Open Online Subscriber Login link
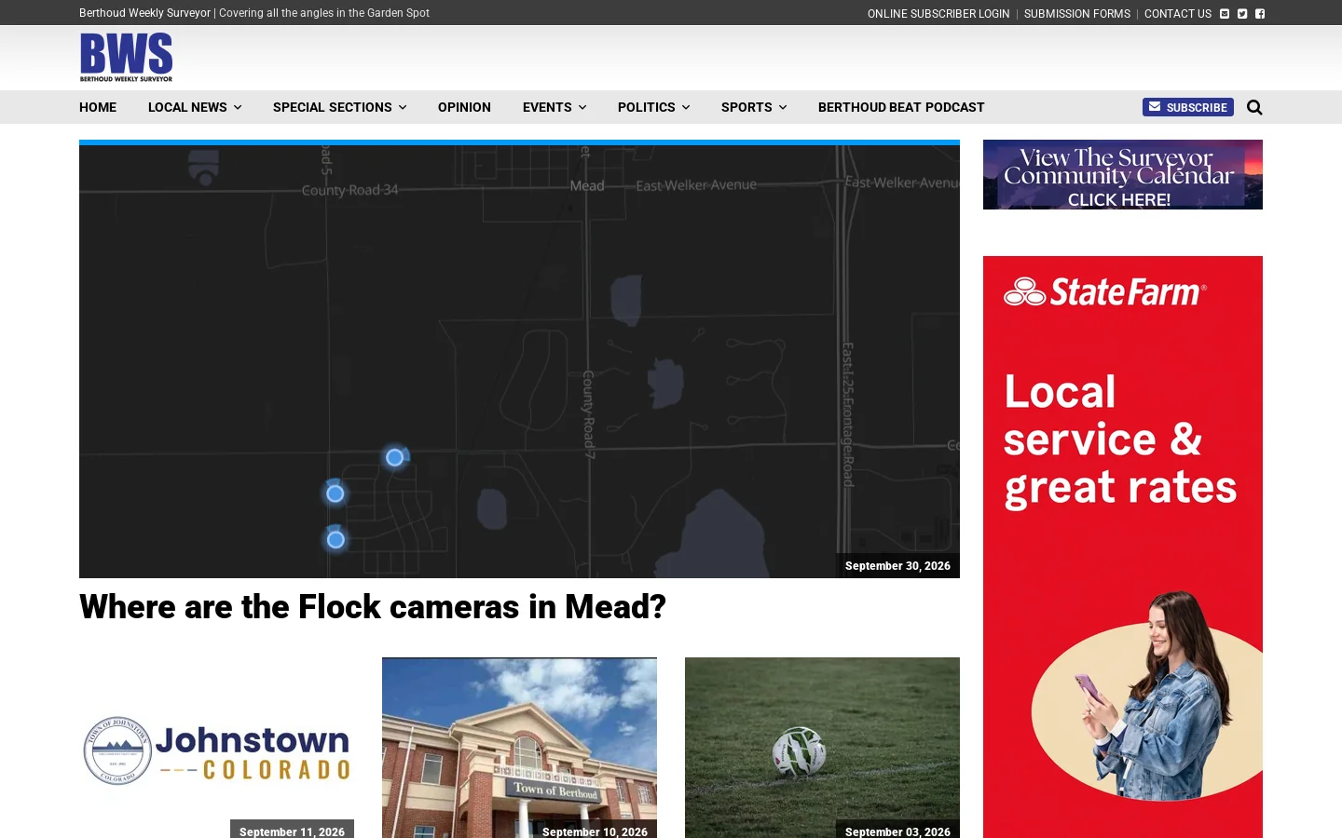This screenshot has width=1342, height=838. pos(938,14)
